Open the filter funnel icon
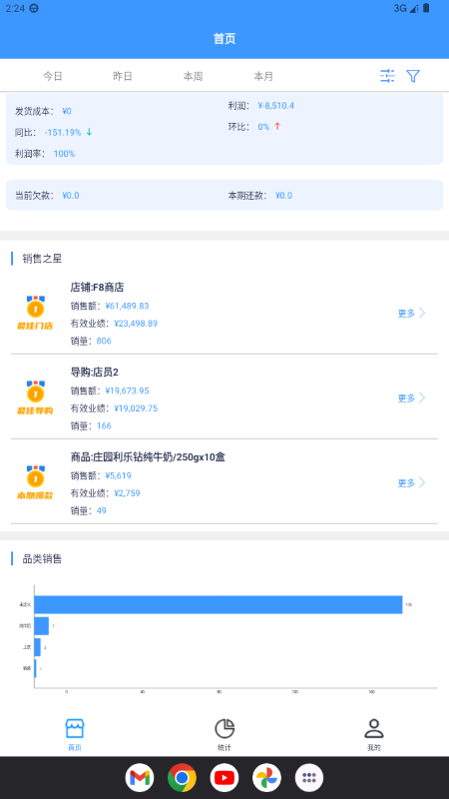Image resolution: width=449 pixels, height=799 pixels. click(x=413, y=76)
